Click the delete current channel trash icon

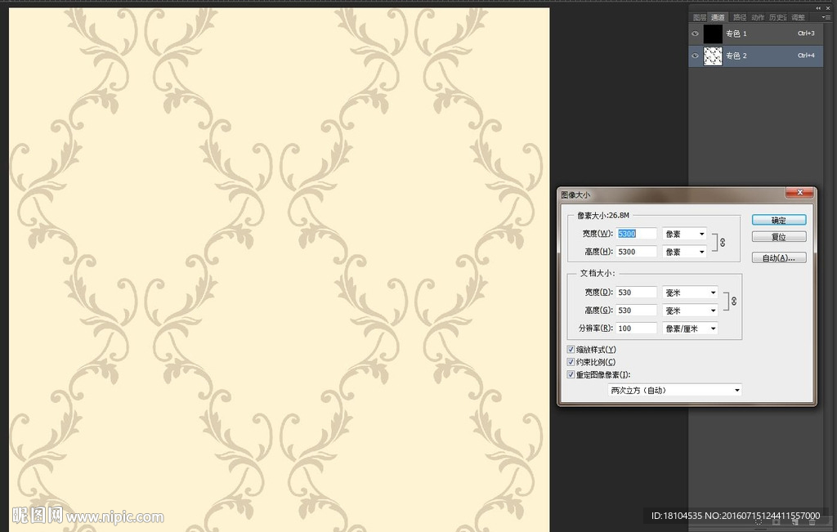(x=812, y=522)
